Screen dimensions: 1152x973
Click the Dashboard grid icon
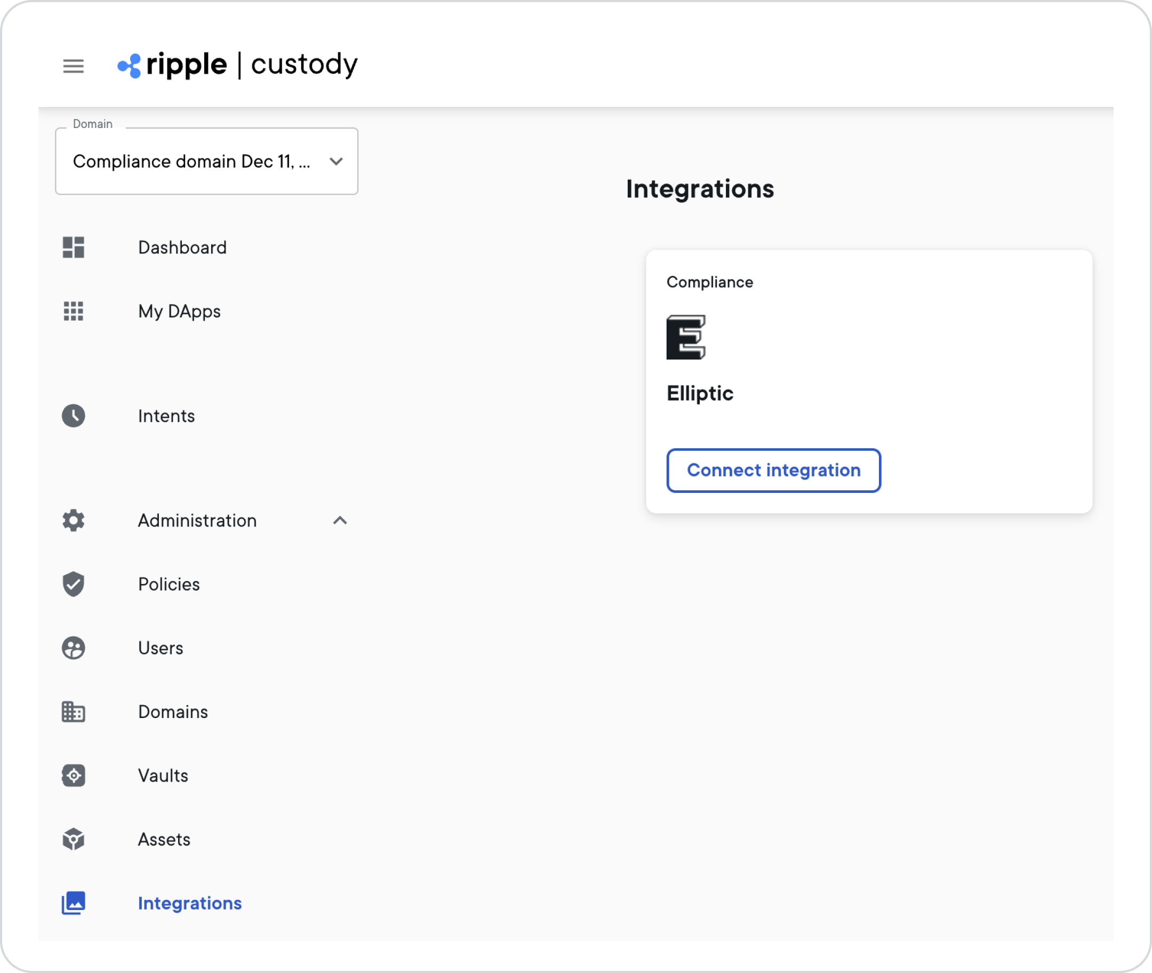74,248
